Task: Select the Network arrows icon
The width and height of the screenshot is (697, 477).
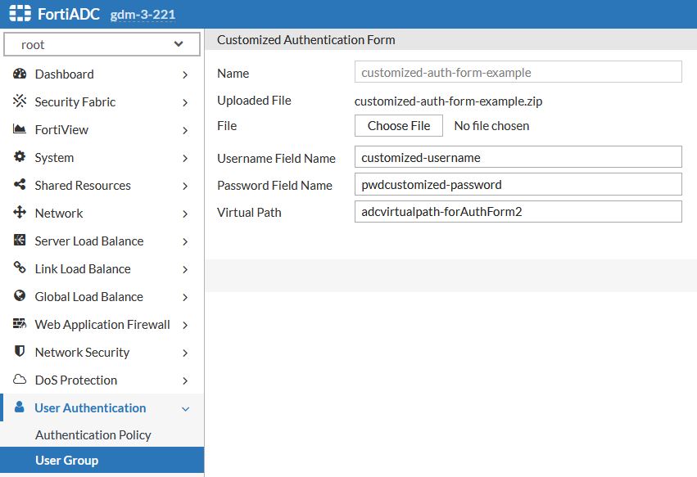Action: tap(19, 213)
